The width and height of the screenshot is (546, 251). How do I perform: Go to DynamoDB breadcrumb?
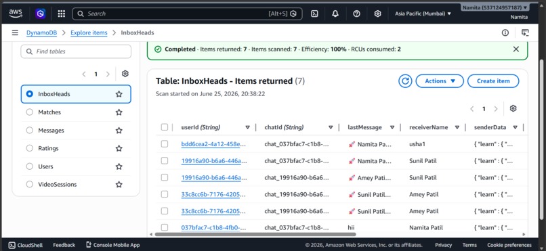(41, 32)
